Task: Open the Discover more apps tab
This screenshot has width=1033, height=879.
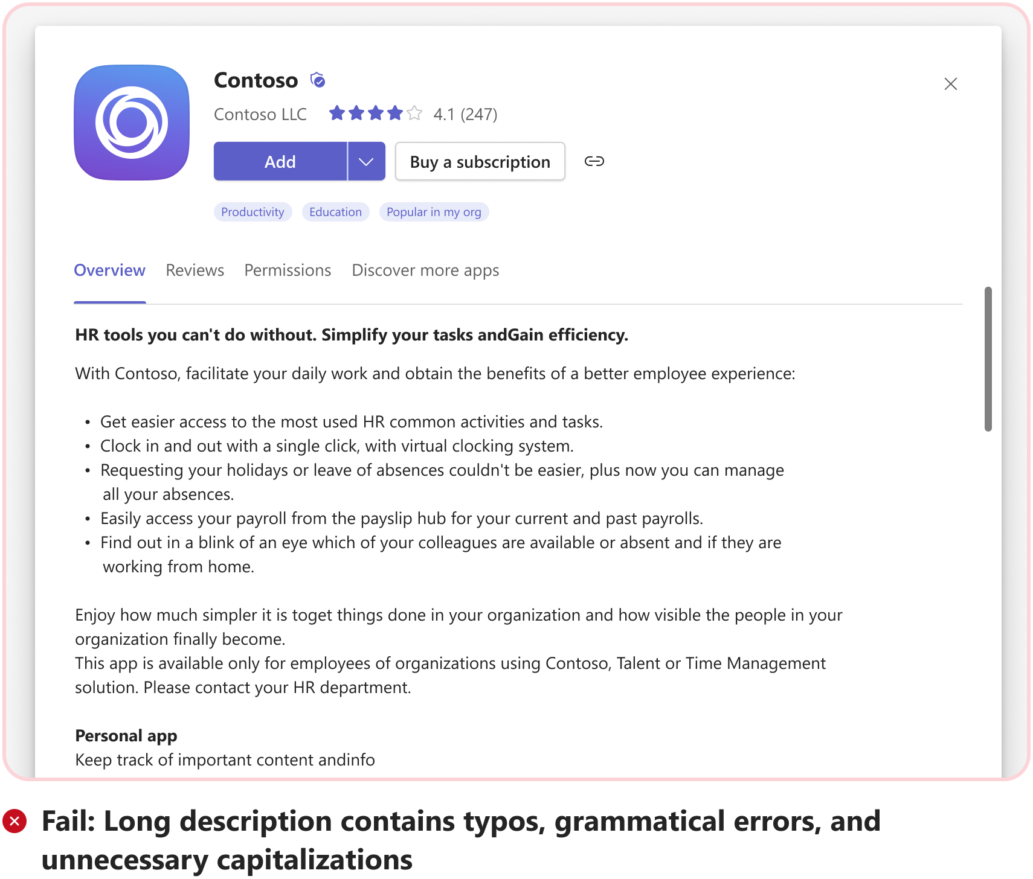Action: [x=425, y=270]
